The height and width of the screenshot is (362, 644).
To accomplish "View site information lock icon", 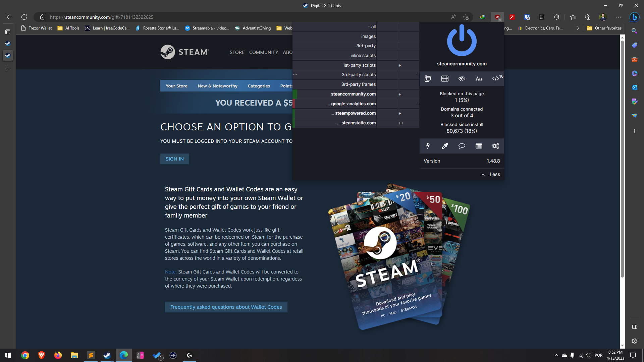I will point(42,17).
